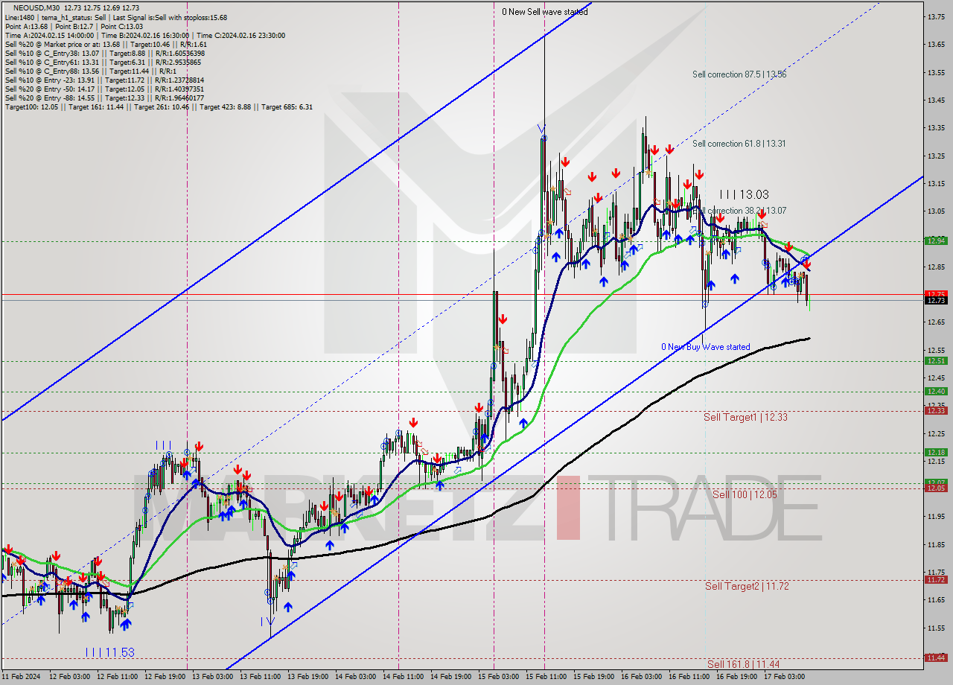Click the green 12.18 price tag
Screen dimensions: 953x685
pyautogui.click(x=936, y=452)
